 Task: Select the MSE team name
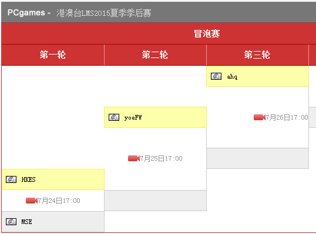26,222
